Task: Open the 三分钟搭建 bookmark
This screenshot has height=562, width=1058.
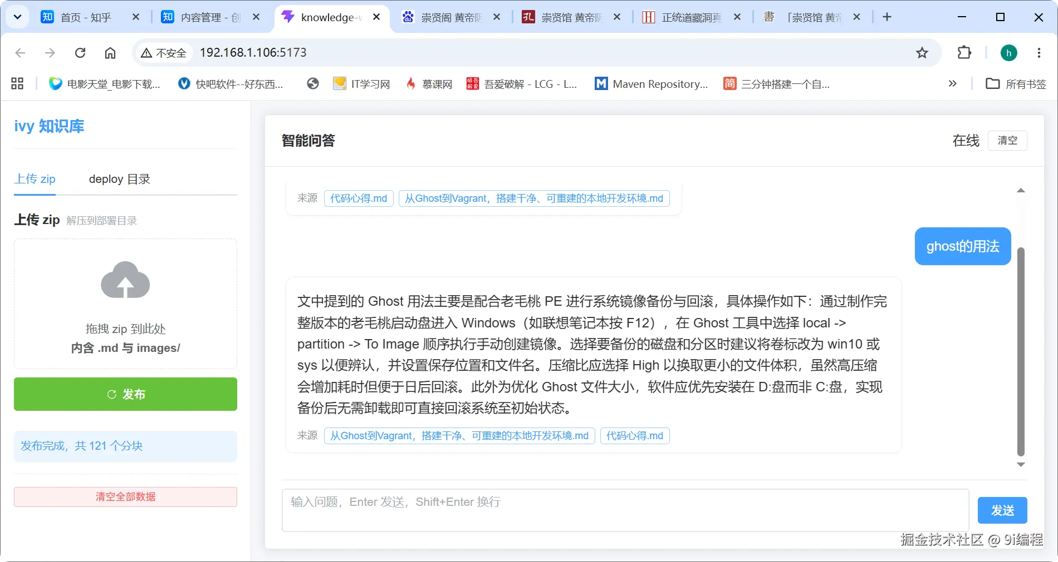Action: pos(776,84)
